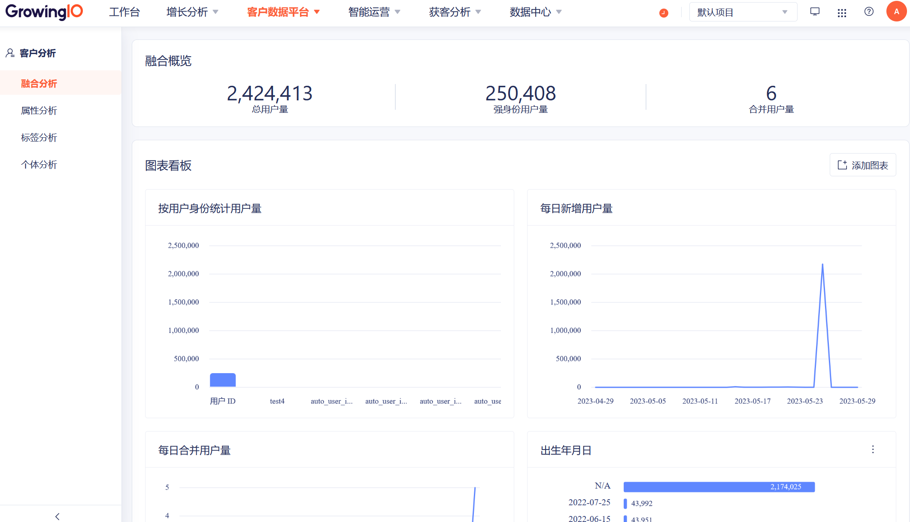The width and height of the screenshot is (910, 522).
Task: Open the 默认项目 project selector
Action: click(743, 12)
